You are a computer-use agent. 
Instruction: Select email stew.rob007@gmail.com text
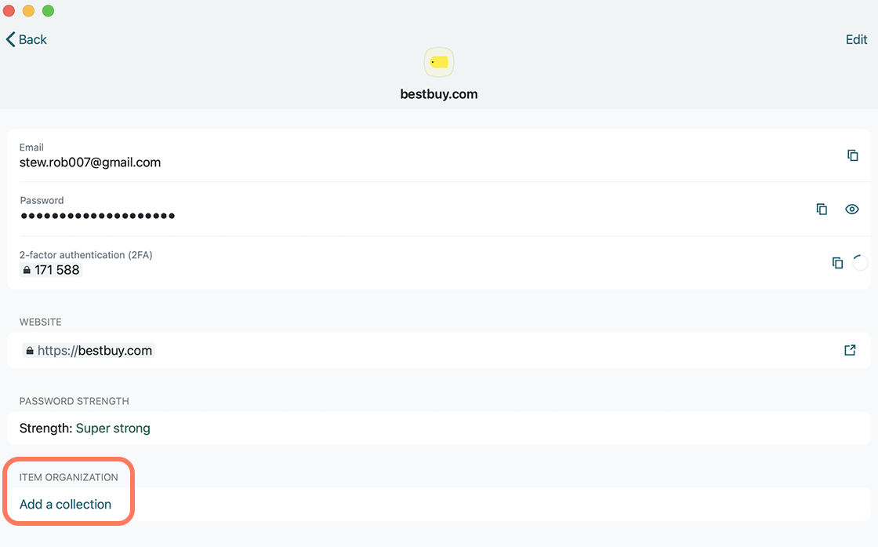pos(90,162)
